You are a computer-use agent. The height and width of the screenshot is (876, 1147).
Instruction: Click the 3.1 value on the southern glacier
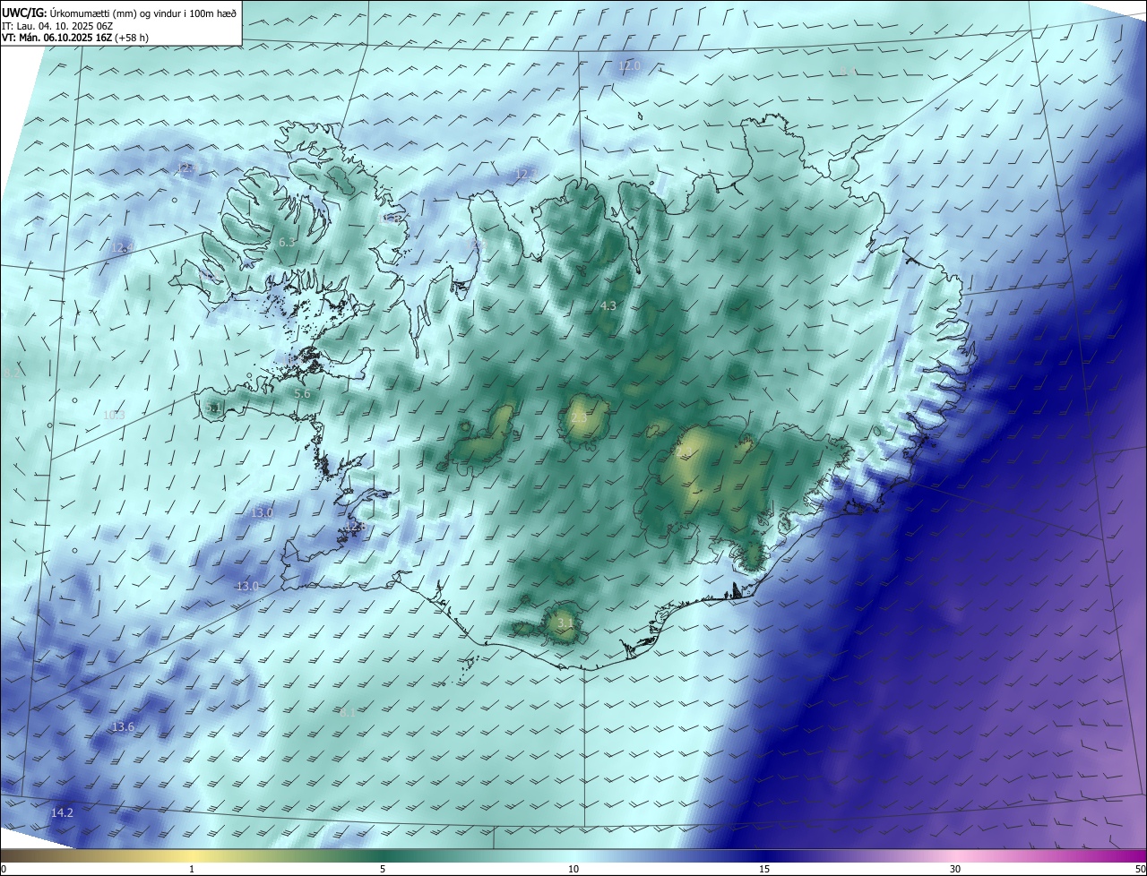pyautogui.click(x=565, y=622)
